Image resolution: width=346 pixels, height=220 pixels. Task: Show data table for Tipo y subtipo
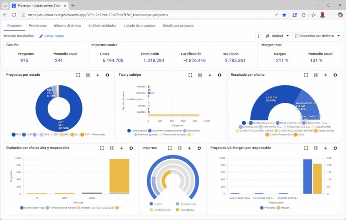(x=200, y=75)
